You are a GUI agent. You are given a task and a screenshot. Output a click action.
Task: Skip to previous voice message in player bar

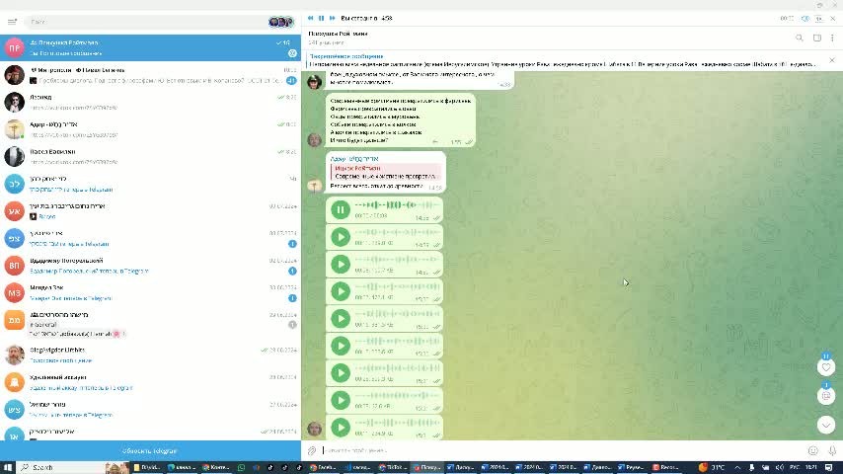tap(311, 19)
